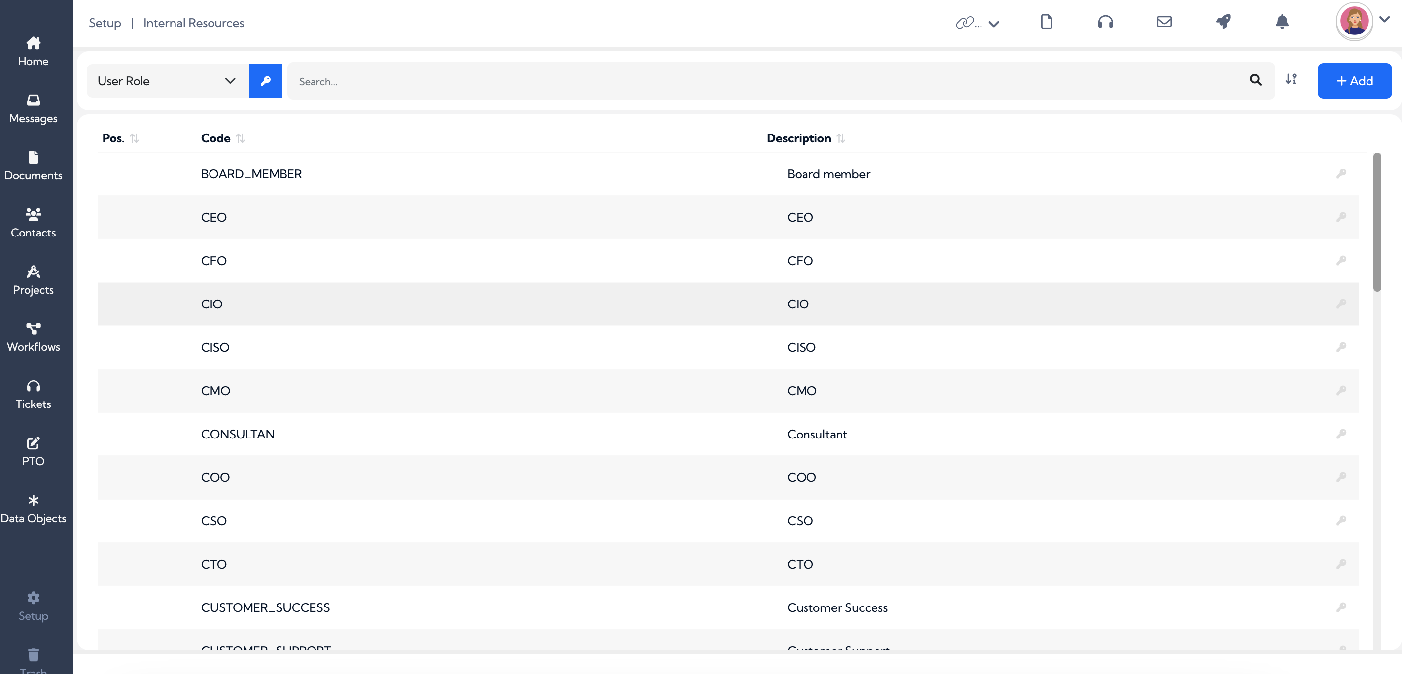Click the Setup breadcrumb link
The image size is (1402, 674).
[x=105, y=23]
